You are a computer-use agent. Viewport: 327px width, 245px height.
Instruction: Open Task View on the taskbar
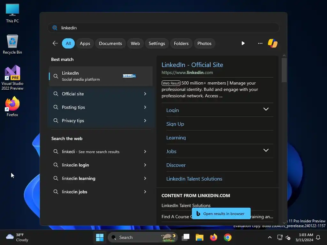pyautogui.click(x=186, y=237)
